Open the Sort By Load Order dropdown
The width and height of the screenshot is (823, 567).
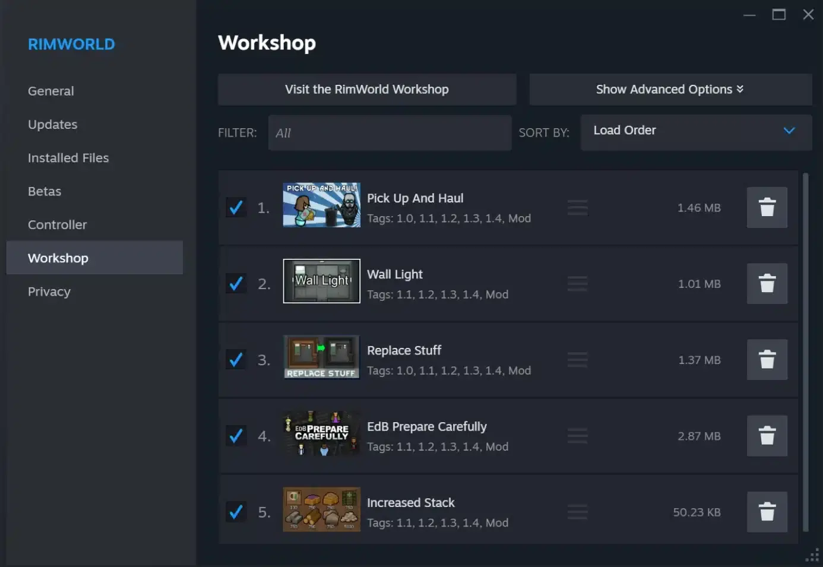point(696,132)
